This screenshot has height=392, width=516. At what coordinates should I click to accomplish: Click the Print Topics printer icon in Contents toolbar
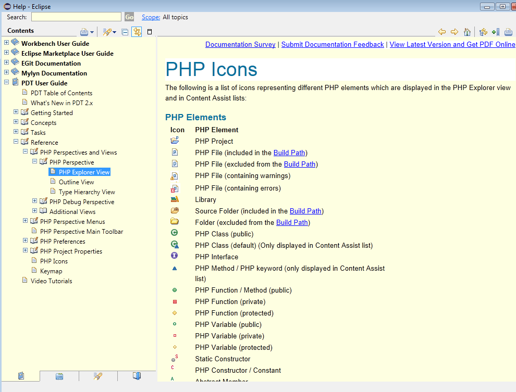(x=84, y=32)
